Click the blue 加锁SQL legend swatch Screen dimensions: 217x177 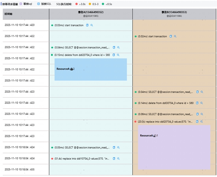coord(39,4)
